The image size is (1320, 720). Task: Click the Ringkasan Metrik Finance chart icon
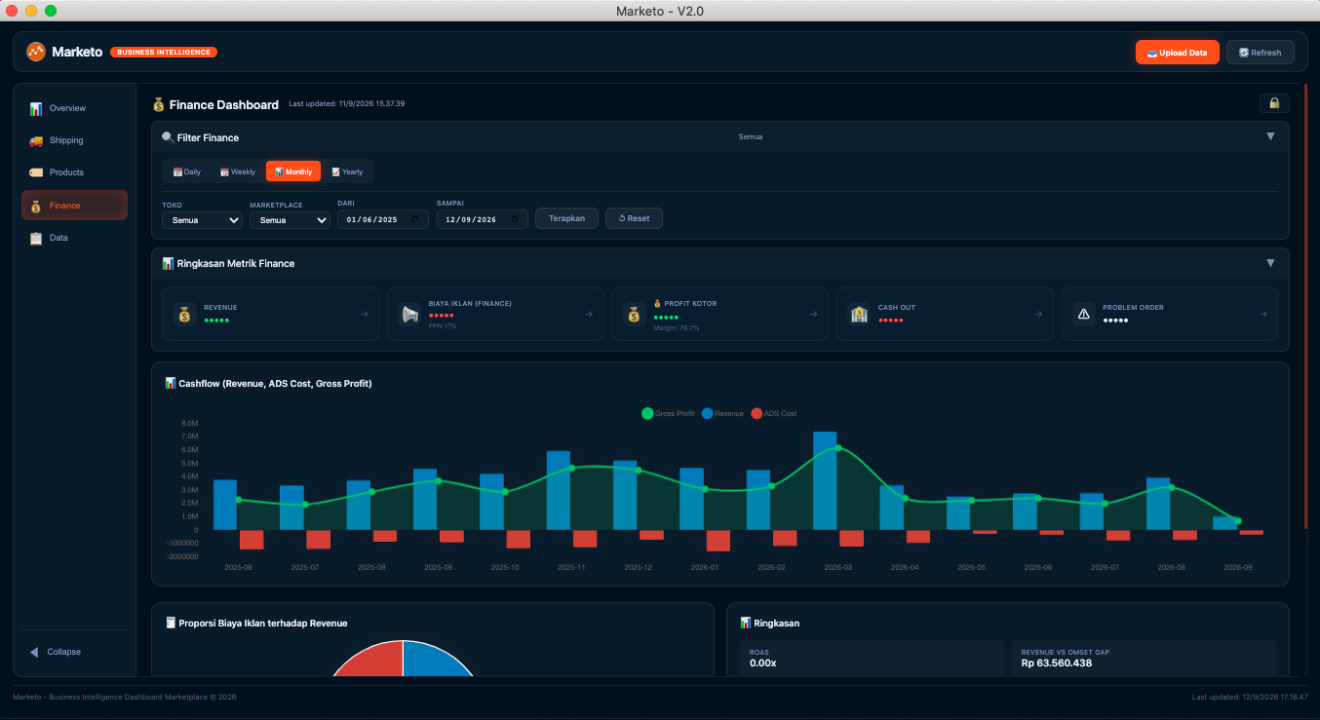coord(168,263)
